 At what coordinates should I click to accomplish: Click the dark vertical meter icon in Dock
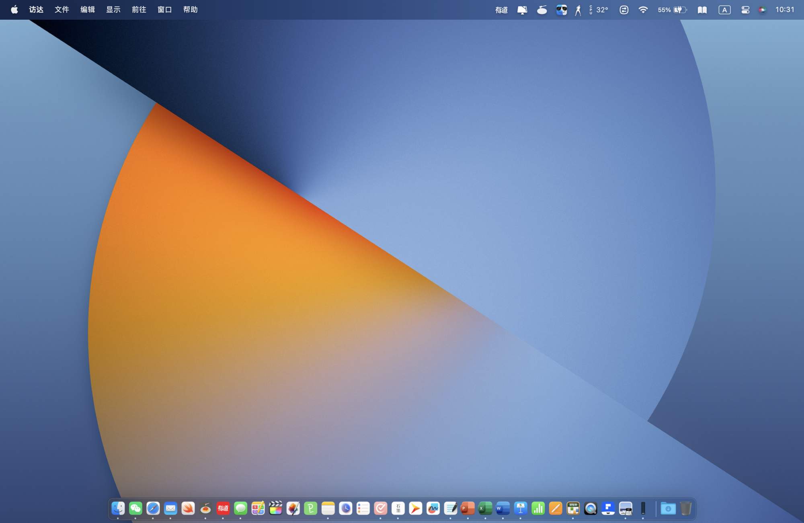point(643,509)
